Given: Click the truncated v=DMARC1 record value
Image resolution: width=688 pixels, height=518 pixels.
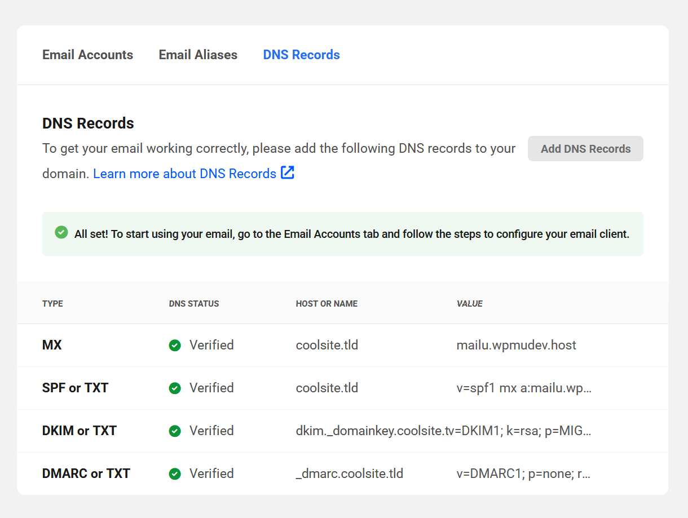Looking at the screenshot, I should (x=523, y=473).
